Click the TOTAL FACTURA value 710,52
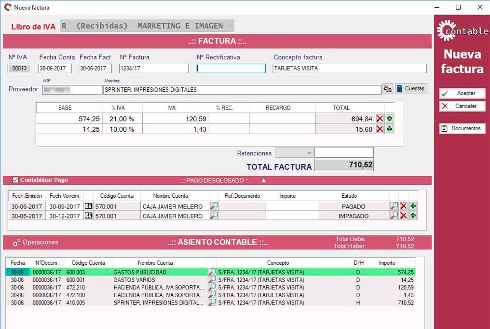 (x=344, y=165)
